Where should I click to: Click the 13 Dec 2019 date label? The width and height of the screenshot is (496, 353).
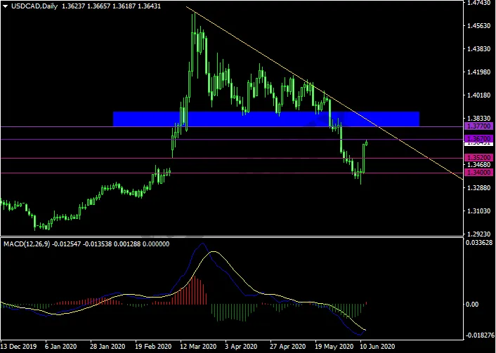pyautogui.click(x=19, y=347)
